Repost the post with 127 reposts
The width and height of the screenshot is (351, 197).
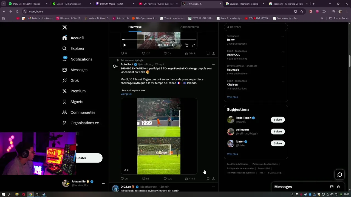(146, 53)
